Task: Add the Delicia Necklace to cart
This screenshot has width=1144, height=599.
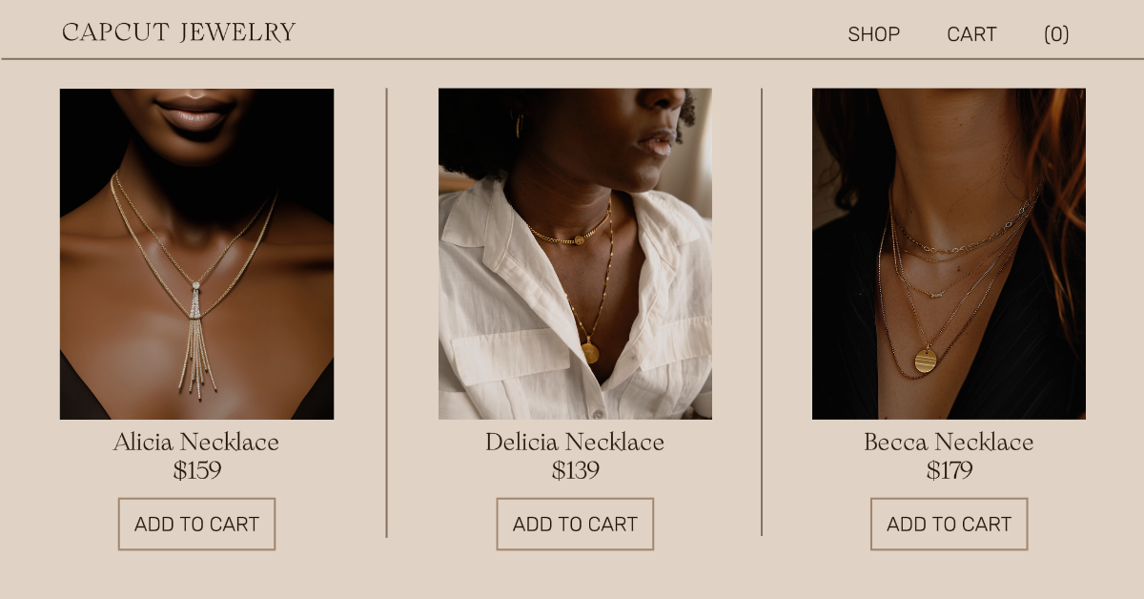Action: (575, 524)
